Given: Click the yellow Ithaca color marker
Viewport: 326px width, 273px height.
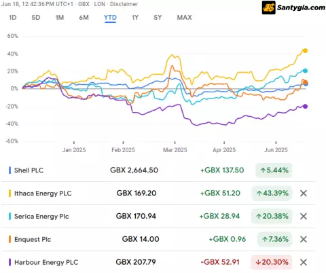Looking at the screenshot, I should [10, 194].
